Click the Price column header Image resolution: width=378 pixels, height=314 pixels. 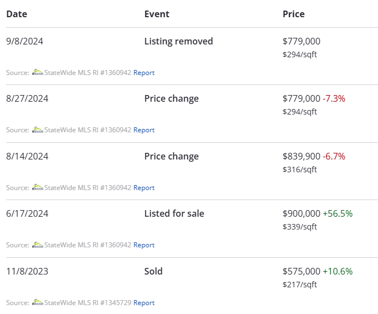pos(294,14)
